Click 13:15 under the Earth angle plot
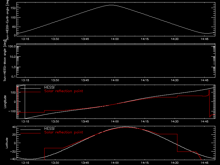220x165 pixels. (25, 39)
